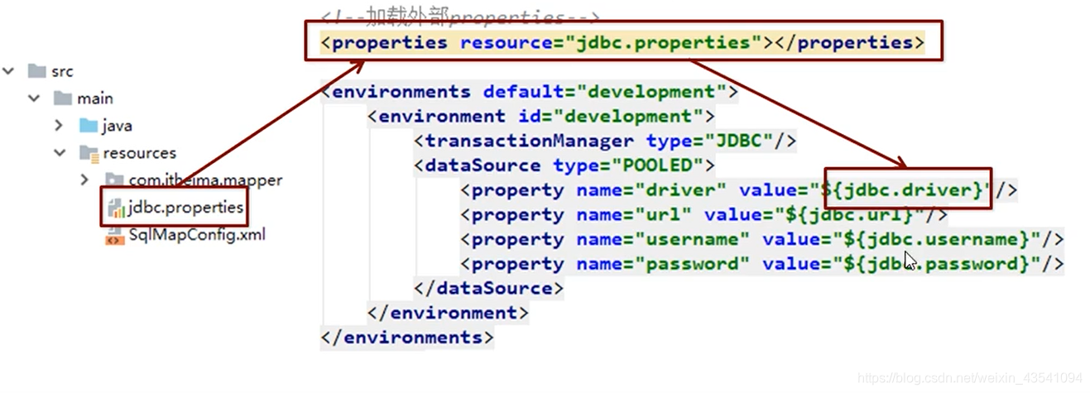
Task: Click the name="driver" attribute
Action: (x=651, y=190)
